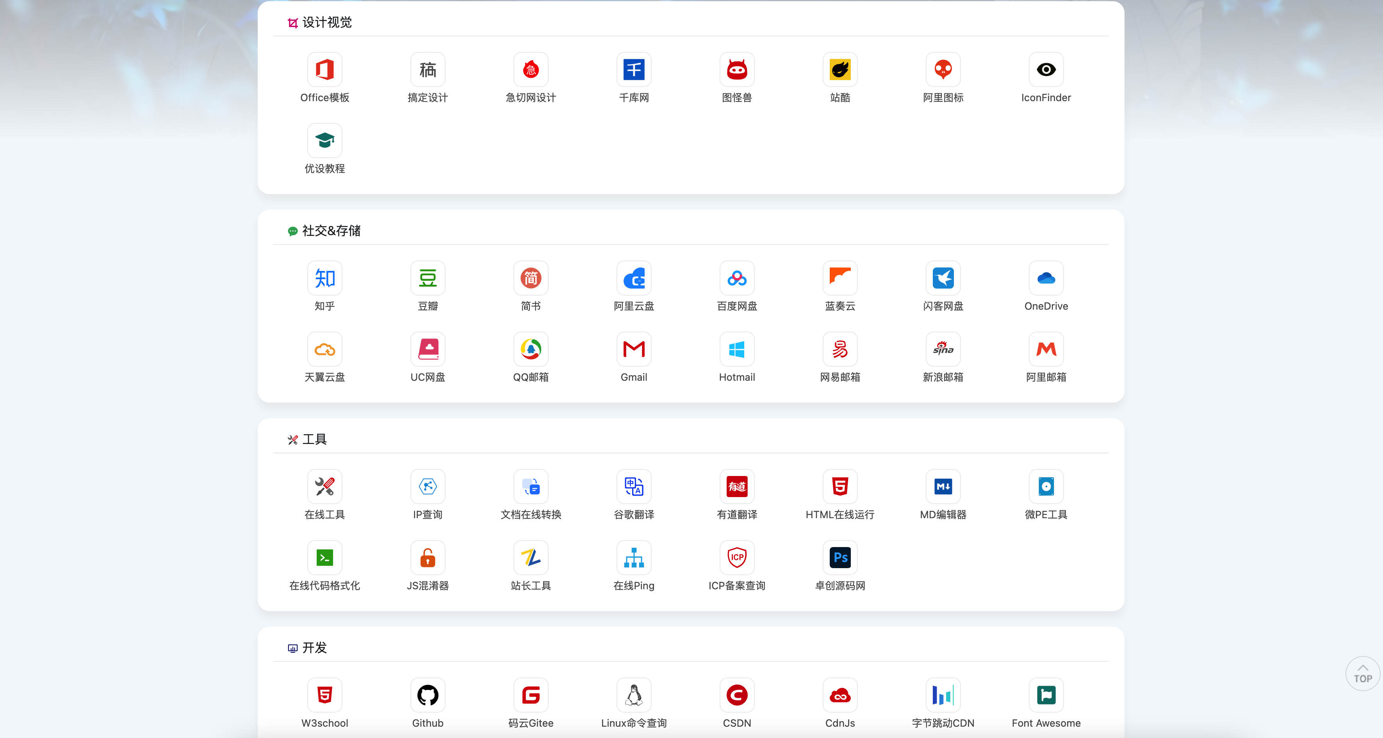The image size is (1383, 738).
Task: Open the 闪客网盘 icon
Action: click(x=943, y=278)
